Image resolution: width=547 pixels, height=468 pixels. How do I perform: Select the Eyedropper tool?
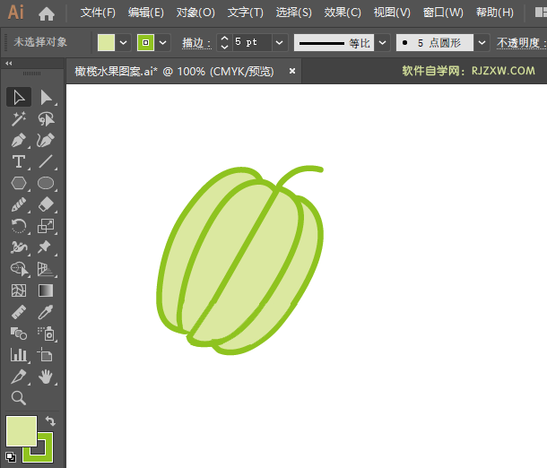click(46, 312)
